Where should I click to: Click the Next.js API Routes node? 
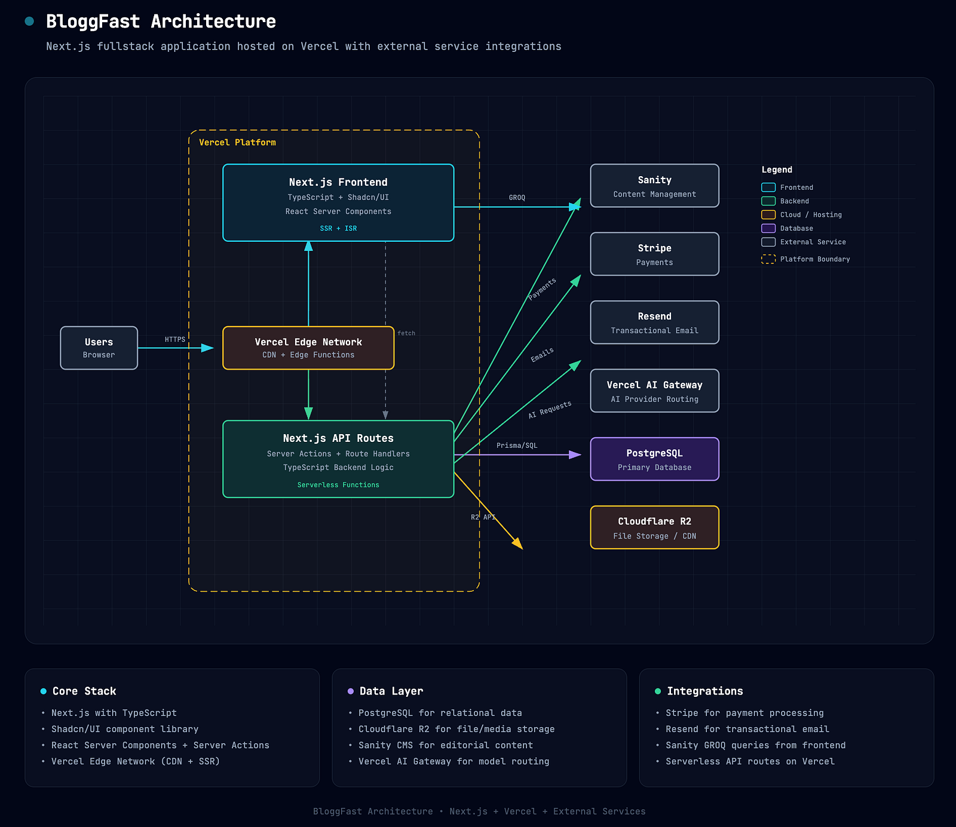click(x=338, y=459)
